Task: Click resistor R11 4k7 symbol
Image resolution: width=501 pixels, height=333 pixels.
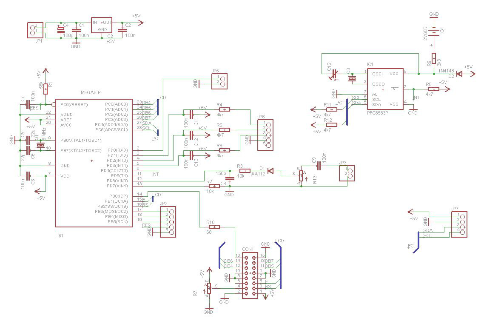Action: [332, 109]
